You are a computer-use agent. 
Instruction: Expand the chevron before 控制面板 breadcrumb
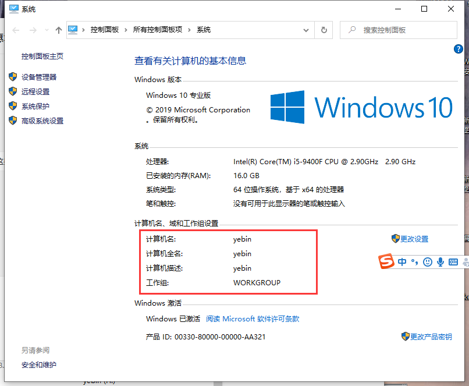pos(83,30)
